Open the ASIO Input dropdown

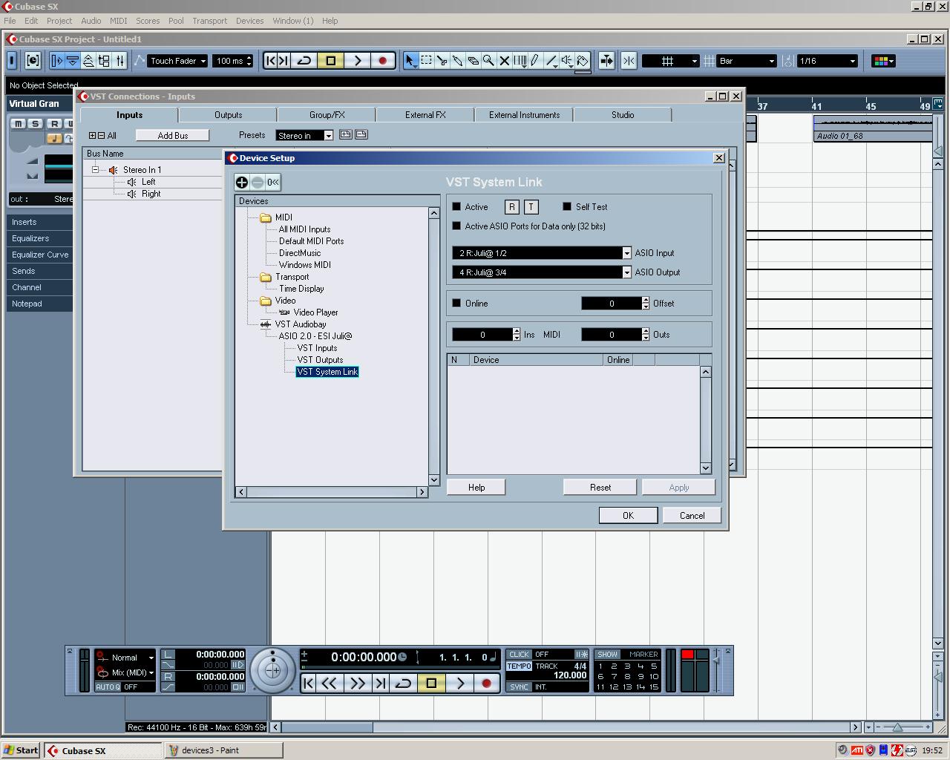tap(626, 253)
